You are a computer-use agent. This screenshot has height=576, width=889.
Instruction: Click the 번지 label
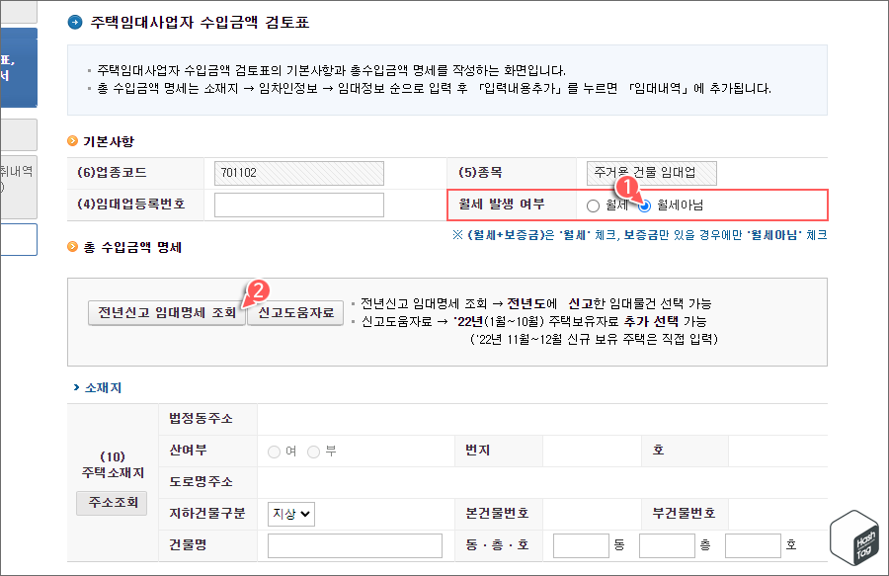pos(477,451)
